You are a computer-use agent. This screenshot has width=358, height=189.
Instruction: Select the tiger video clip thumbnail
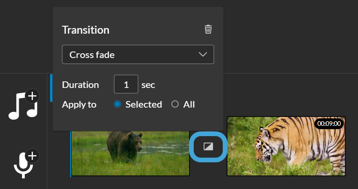[x=286, y=146]
